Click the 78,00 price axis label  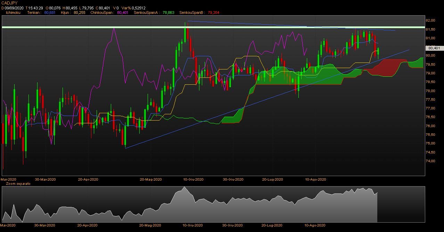click(x=430, y=91)
